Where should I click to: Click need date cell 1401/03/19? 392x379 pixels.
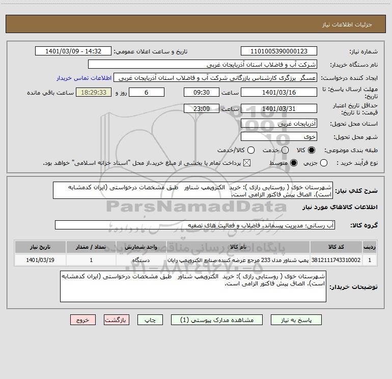40,260
